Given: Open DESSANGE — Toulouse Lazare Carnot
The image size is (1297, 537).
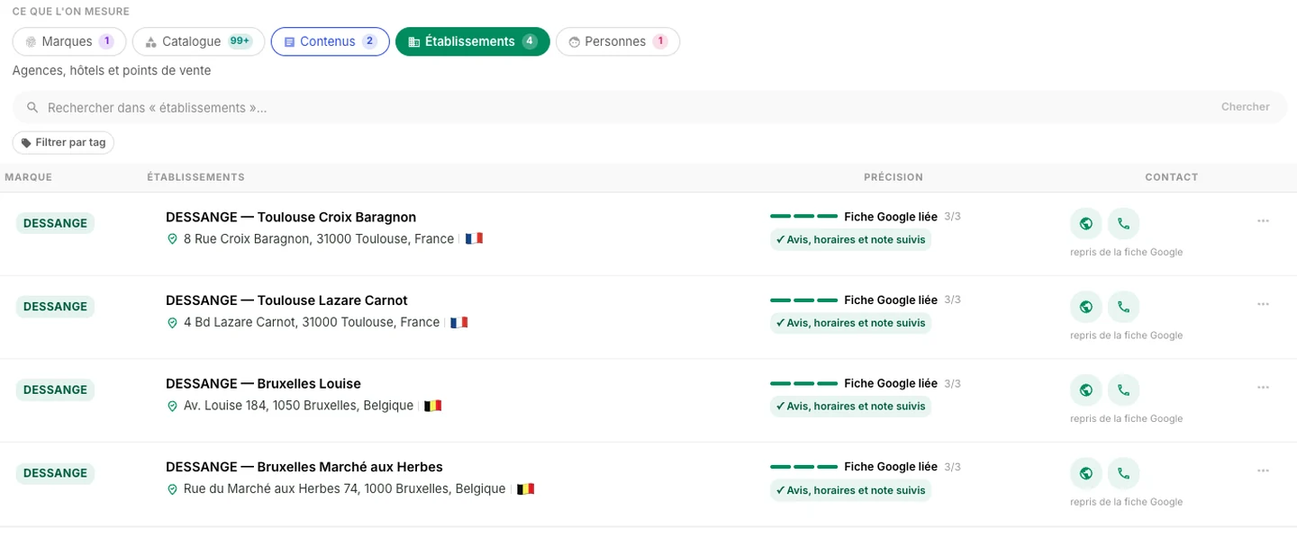Looking at the screenshot, I should (x=286, y=300).
